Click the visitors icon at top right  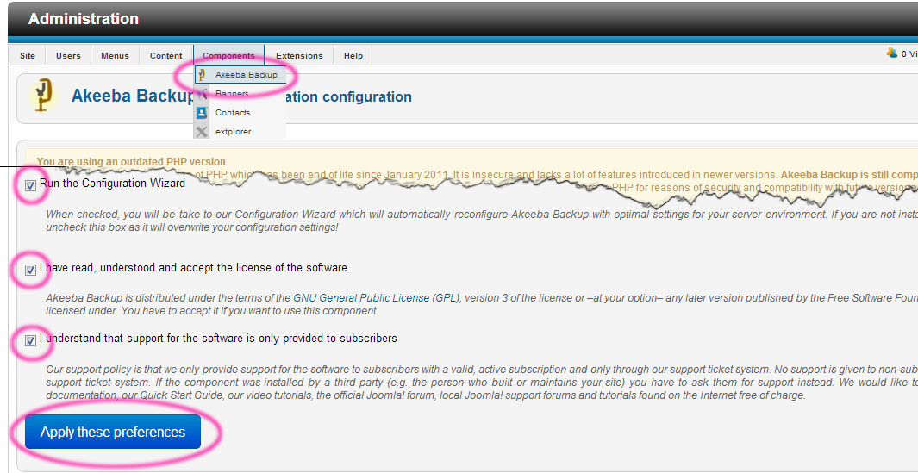point(891,53)
